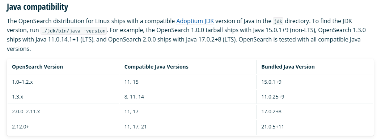Click the 11, 15 compatible versions cell
Viewport: 377px width, 140px height.
click(x=188, y=82)
